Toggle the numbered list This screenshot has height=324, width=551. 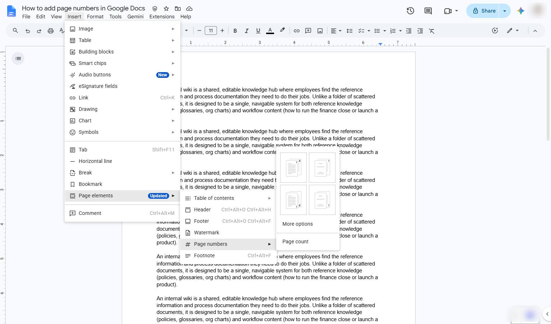393,31
